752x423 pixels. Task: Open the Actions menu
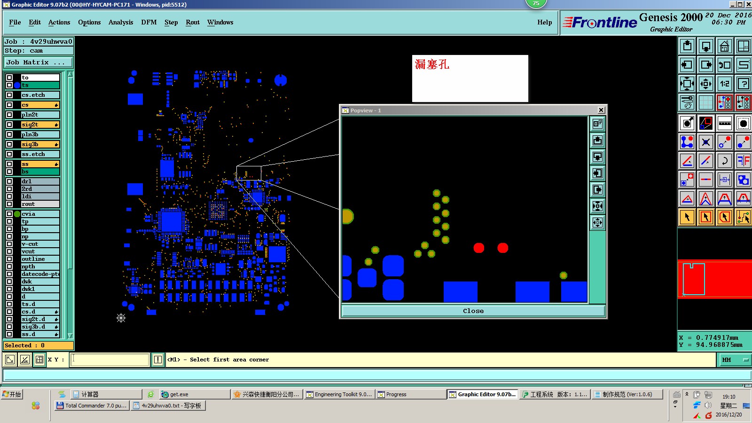(x=59, y=22)
